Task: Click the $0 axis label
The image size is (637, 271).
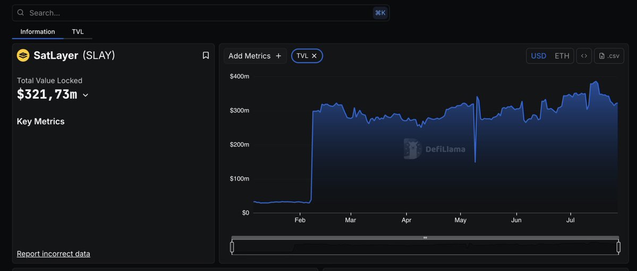Action: 245,213
